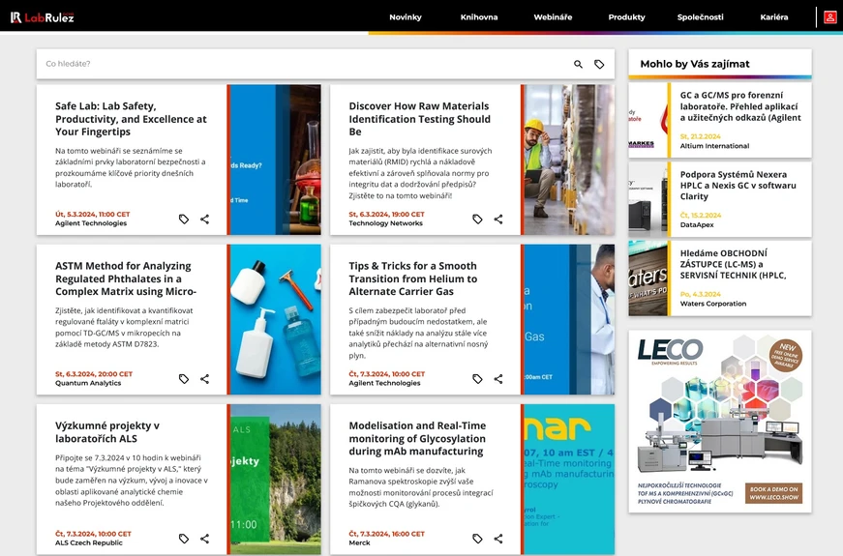Open GC a GC/MS pro forenzní laboratoře article
Image resolution: width=843 pixels, height=556 pixels.
pyautogui.click(x=740, y=106)
